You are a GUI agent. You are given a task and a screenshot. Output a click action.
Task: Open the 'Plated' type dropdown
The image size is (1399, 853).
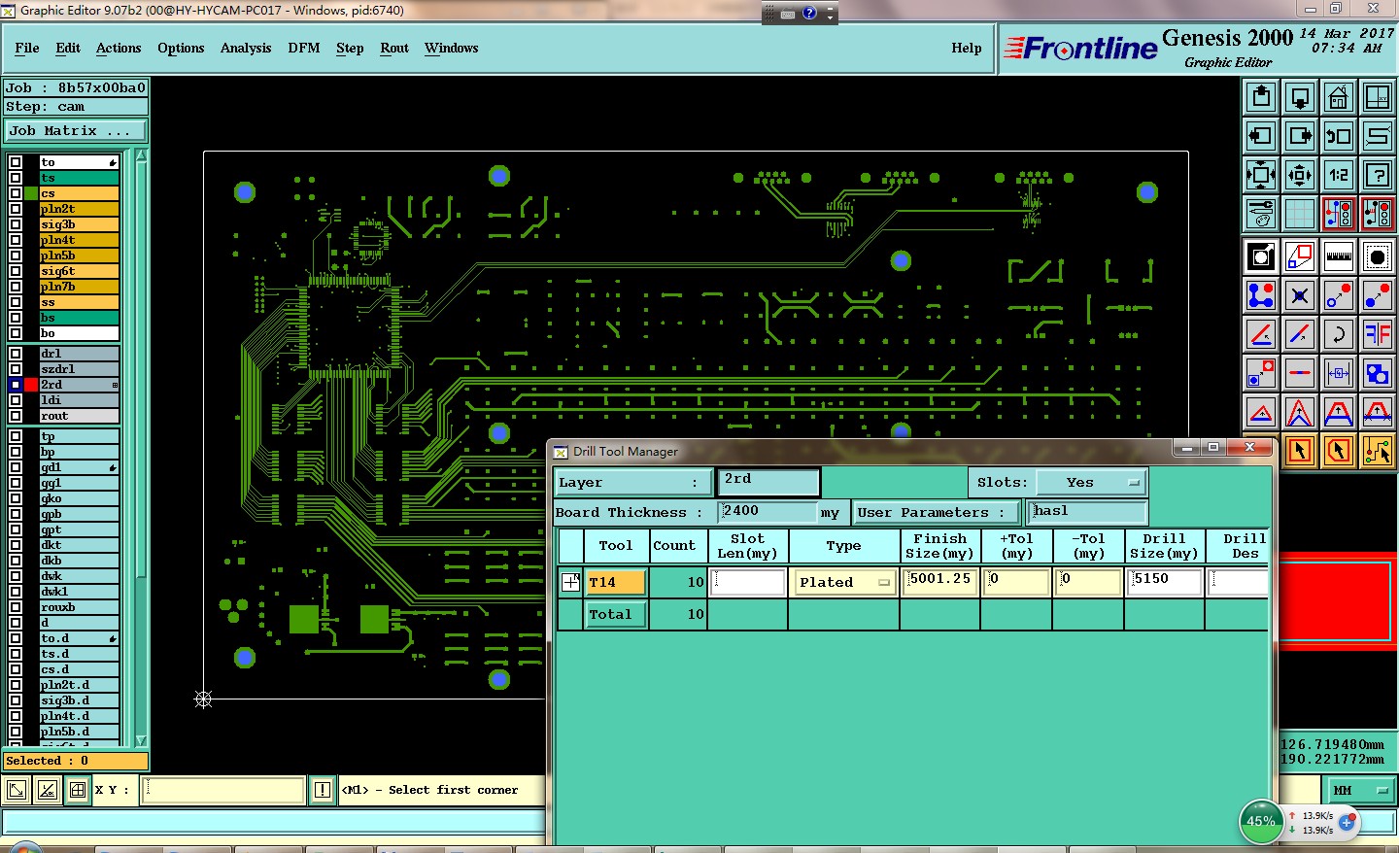843,582
